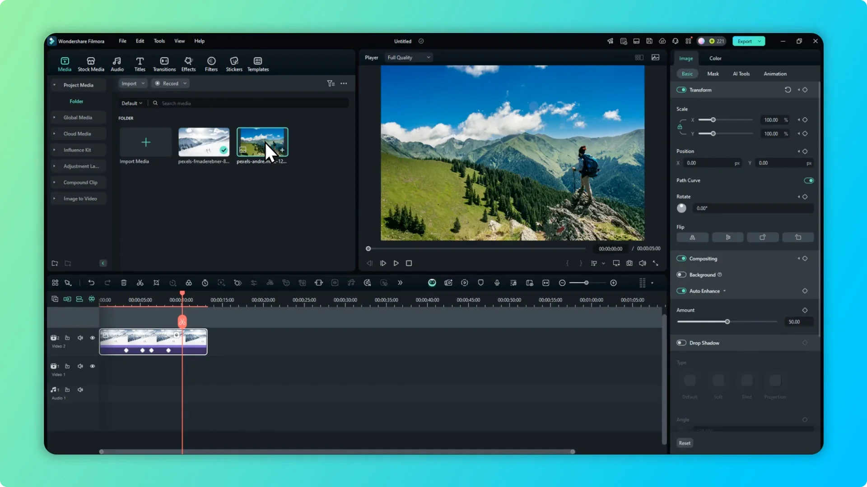The image size is (867, 487).
Task: Open the Stock Media panel
Action: tap(91, 64)
